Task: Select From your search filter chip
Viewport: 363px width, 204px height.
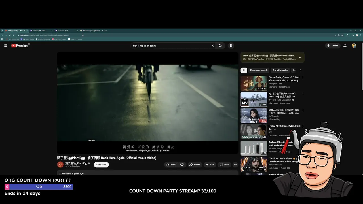Action: coord(259,70)
